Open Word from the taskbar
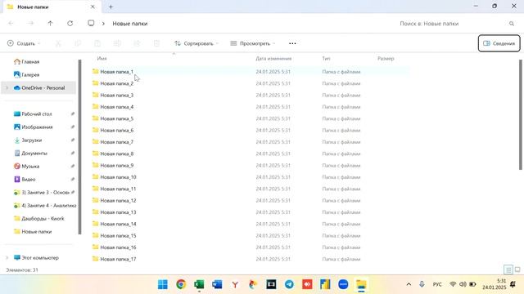The height and width of the screenshot is (294, 524). point(217,284)
